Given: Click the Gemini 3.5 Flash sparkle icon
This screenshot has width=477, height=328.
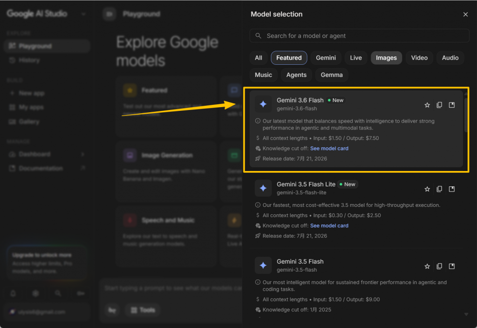Looking at the screenshot, I should pos(263,265).
